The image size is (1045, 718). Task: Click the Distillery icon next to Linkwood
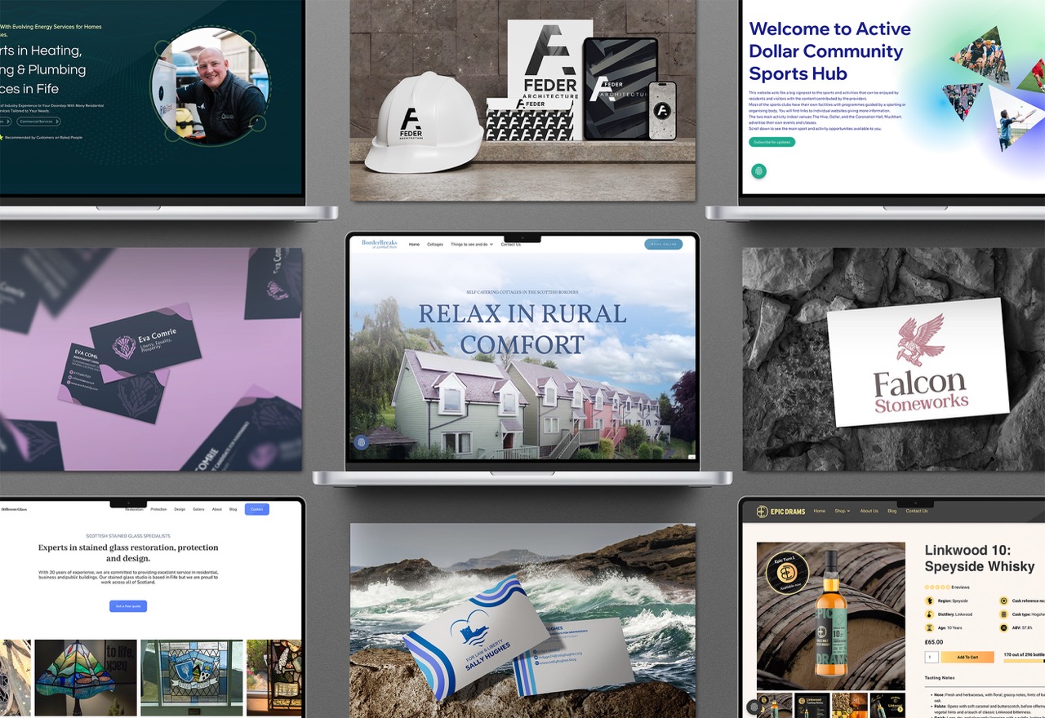pos(930,614)
